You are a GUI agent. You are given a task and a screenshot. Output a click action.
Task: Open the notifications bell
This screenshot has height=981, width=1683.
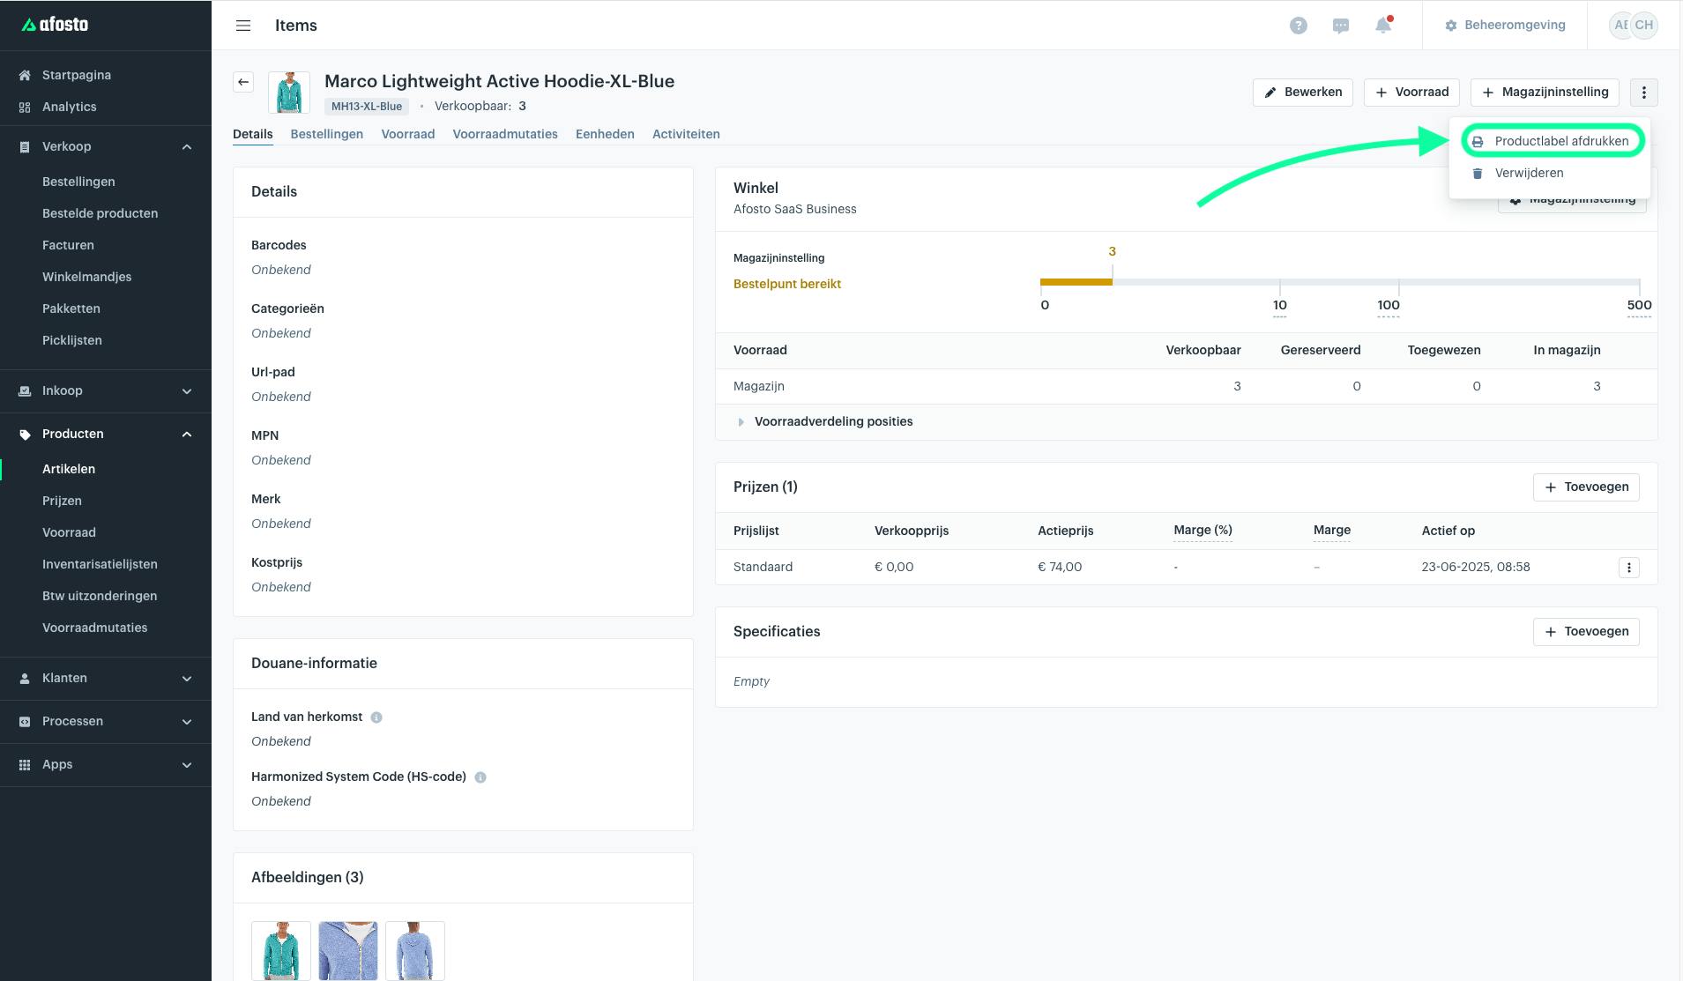1383,25
